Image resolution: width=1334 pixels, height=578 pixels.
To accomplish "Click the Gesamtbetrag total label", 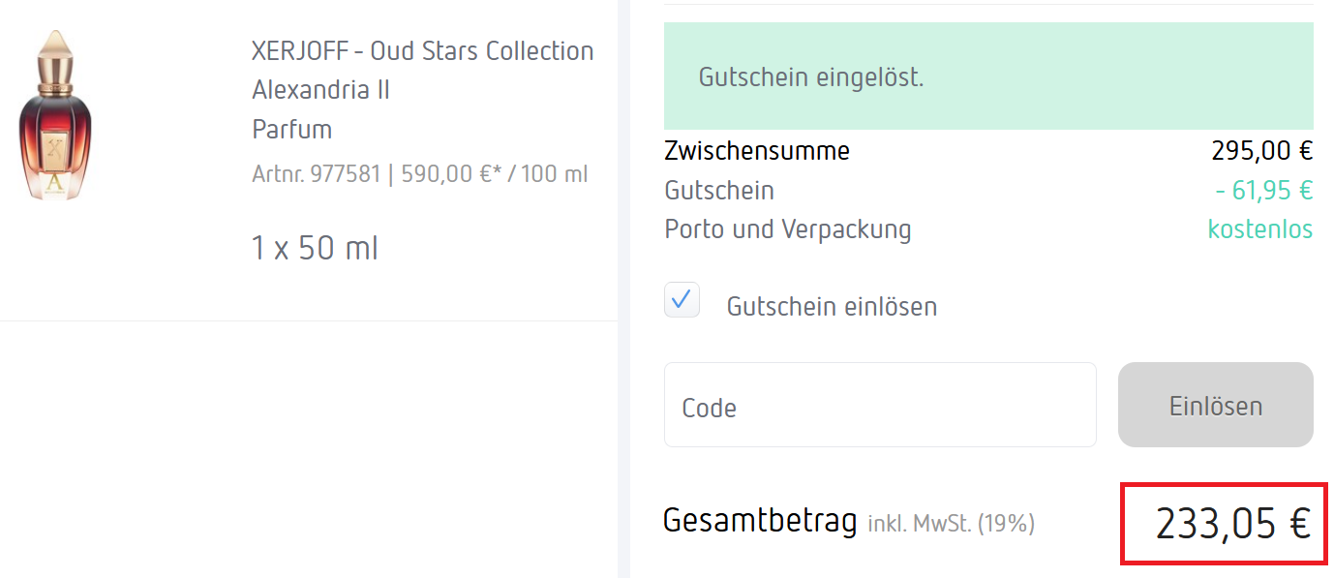I will point(760,521).
